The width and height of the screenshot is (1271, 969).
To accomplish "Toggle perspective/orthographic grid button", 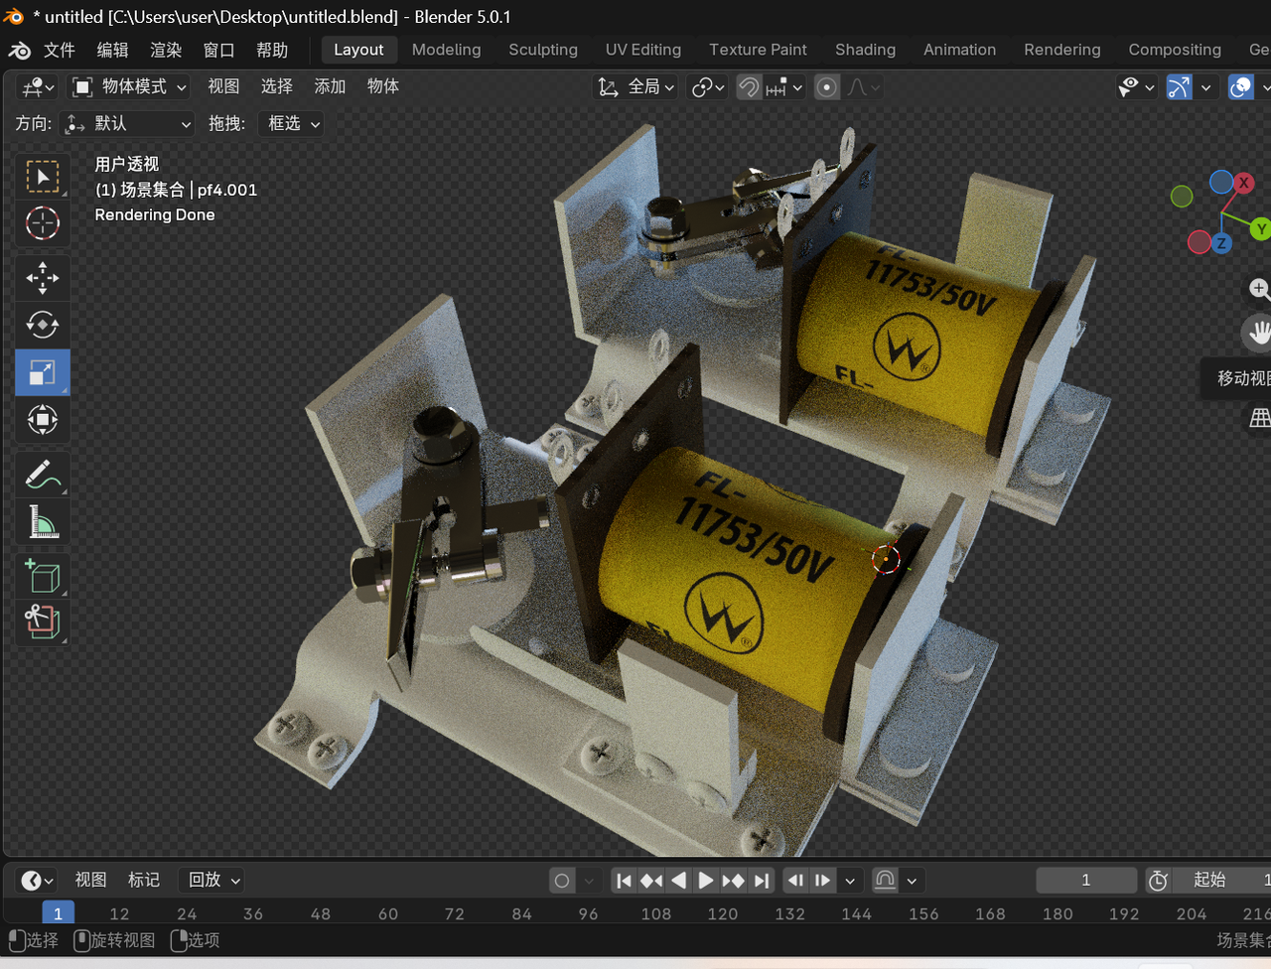I will [x=1259, y=418].
